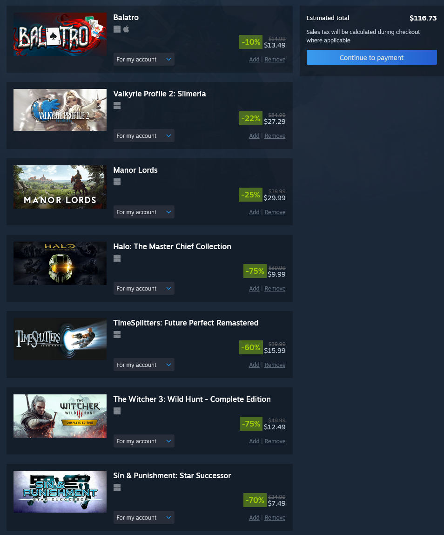
Task: Open the account dropdown for The Witcher 3
Action: click(x=143, y=441)
